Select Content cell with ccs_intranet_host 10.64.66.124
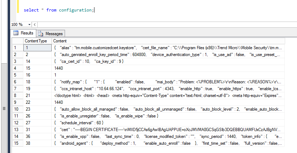The height and width of the screenshot is (153, 297). [168, 89]
